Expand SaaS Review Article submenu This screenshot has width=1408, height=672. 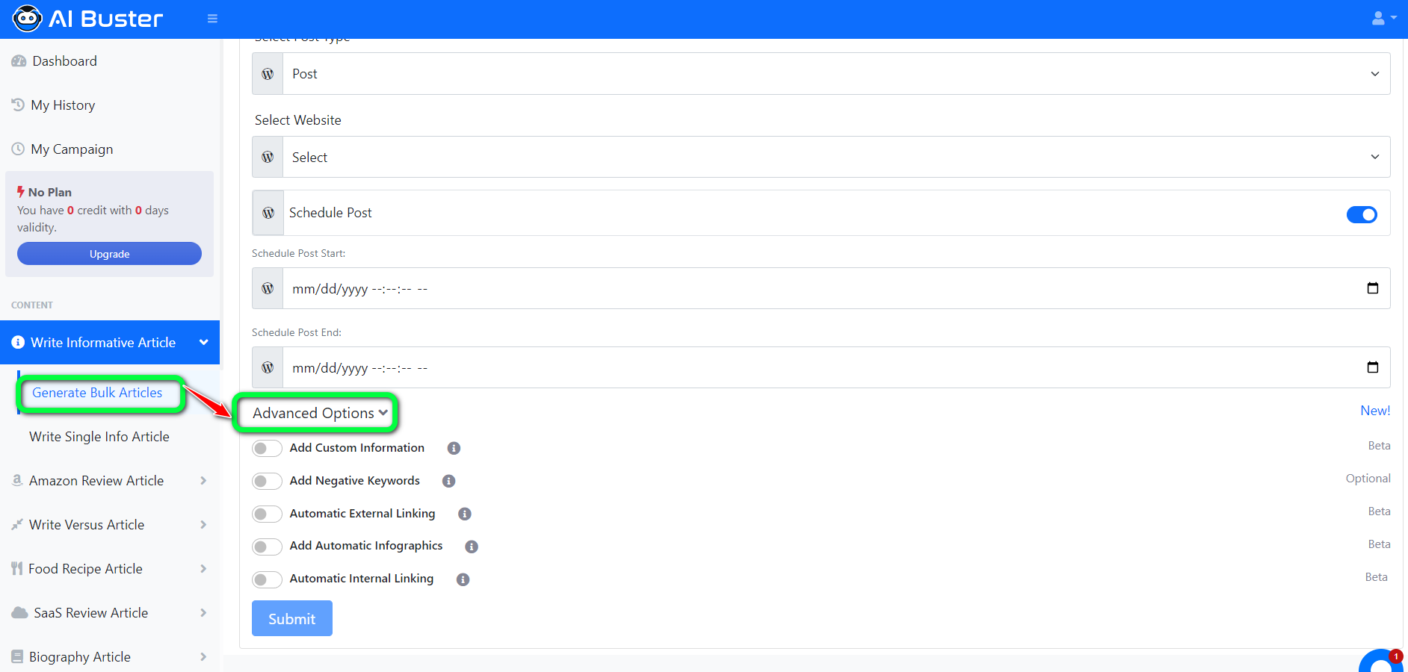pos(203,612)
